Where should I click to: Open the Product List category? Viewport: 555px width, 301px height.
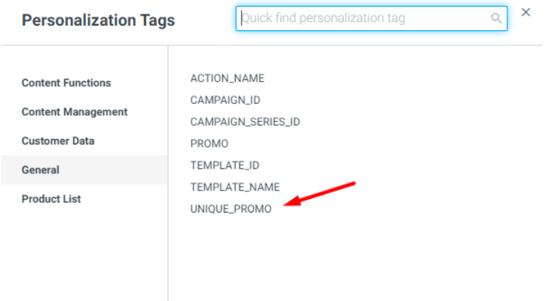point(51,199)
